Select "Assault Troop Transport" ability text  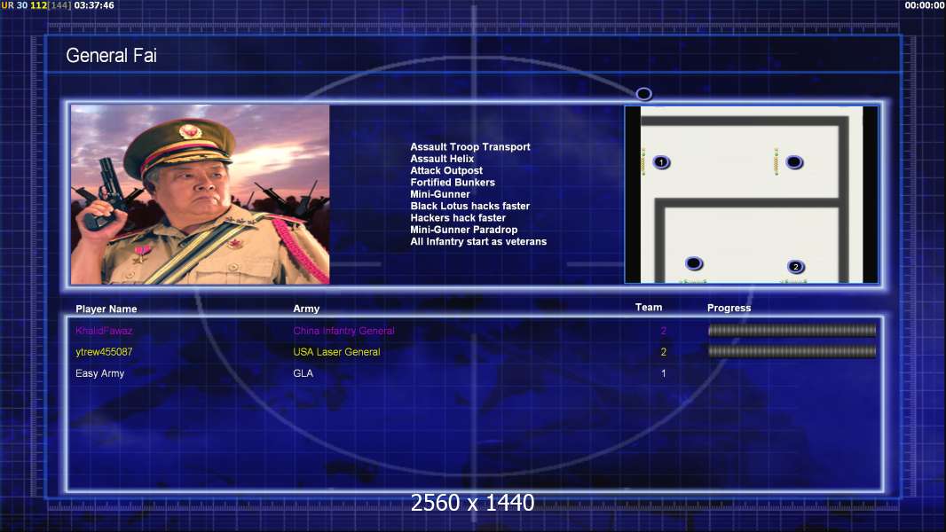coord(470,146)
